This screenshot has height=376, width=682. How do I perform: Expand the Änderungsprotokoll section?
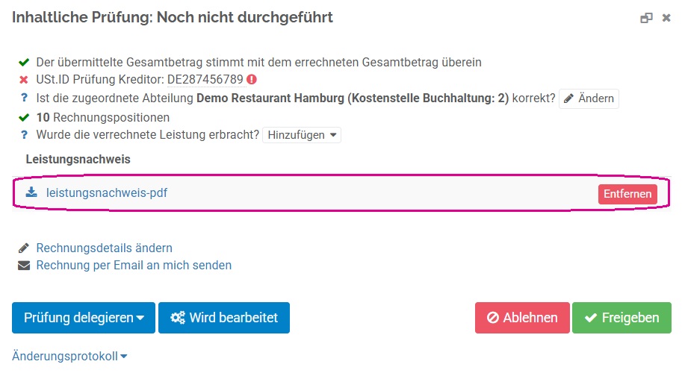(x=69, y=356)
